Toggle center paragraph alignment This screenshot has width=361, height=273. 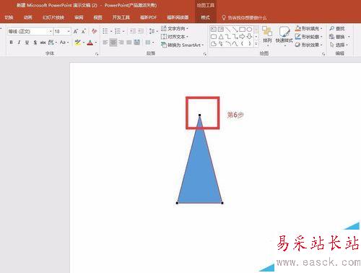[x=113, y=43]
